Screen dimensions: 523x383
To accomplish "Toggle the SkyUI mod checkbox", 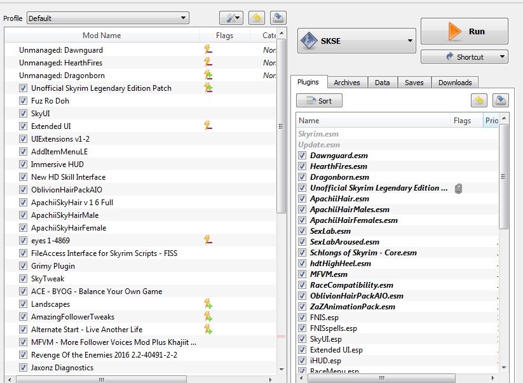I will click(23, 113).
